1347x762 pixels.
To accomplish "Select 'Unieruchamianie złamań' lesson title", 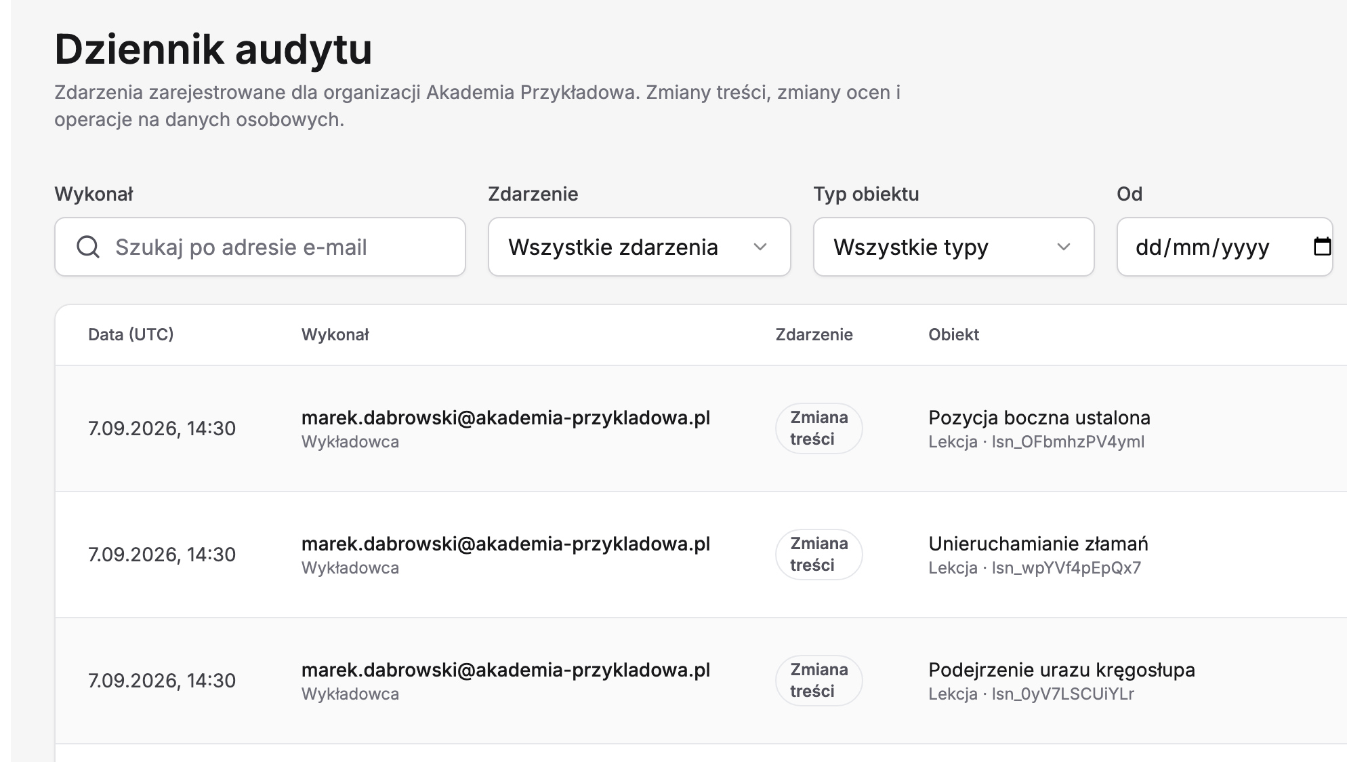I will click(x=1038, y=544).
